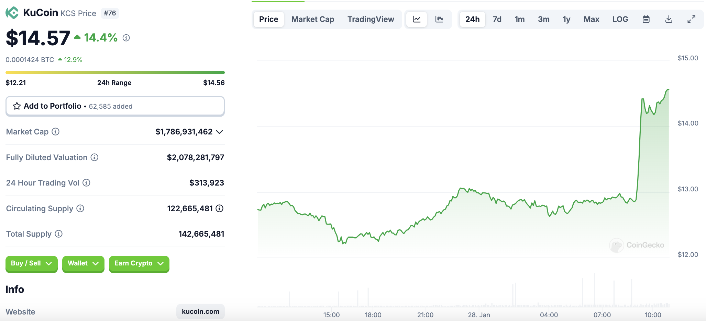The image size is (706, 321).
Task: Open the Buy / Sell dropdown
Action: click(31, 264)
